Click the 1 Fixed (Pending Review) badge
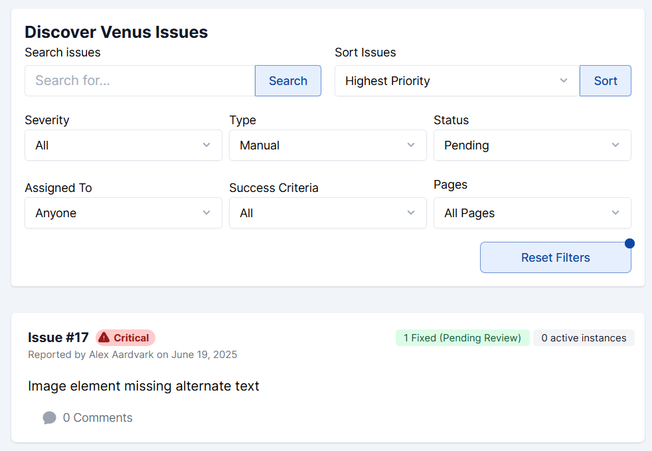This screenshot has height=451, width=652. pos(462,338)
